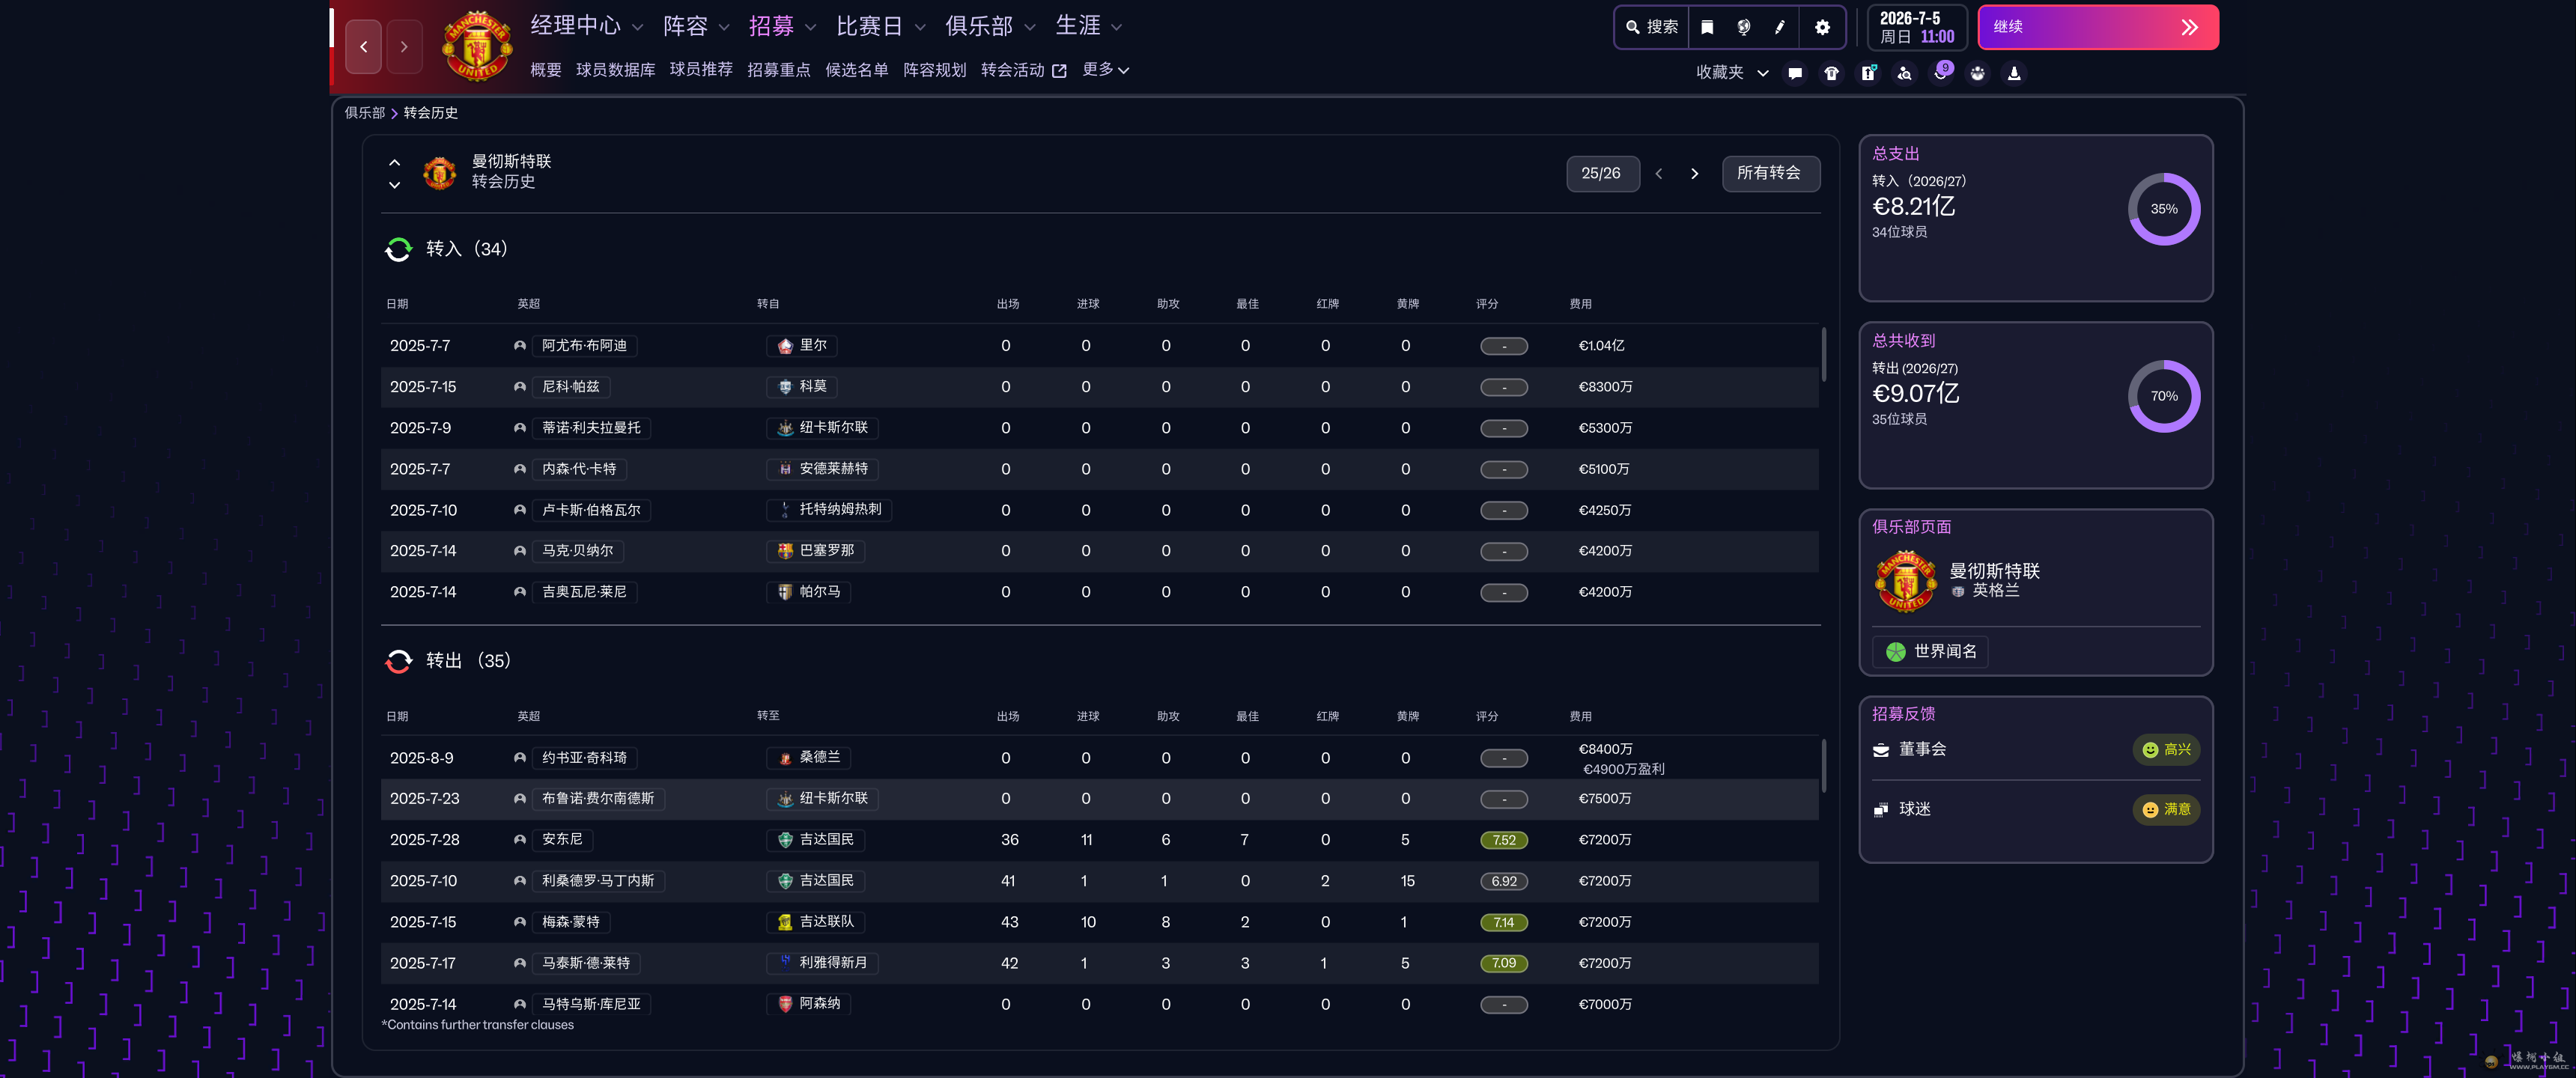Open the squad shirt shortcut icon

(x=1831, y=73)
